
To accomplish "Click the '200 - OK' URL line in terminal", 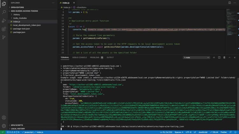I will coord(122,126).
